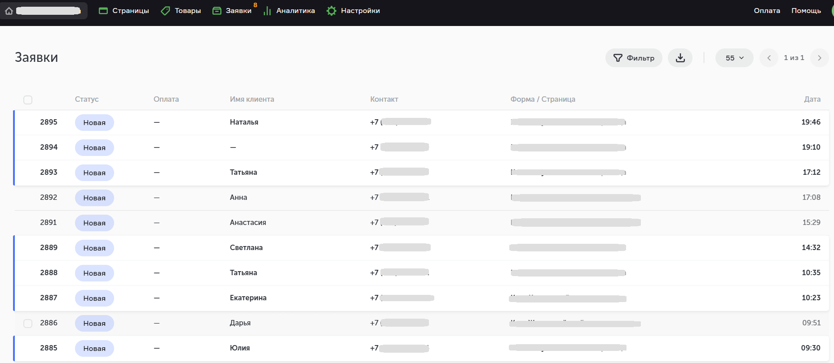Click client name Екатерина
This screenshot has width=834, height=363.
click(x=248, y=298)
